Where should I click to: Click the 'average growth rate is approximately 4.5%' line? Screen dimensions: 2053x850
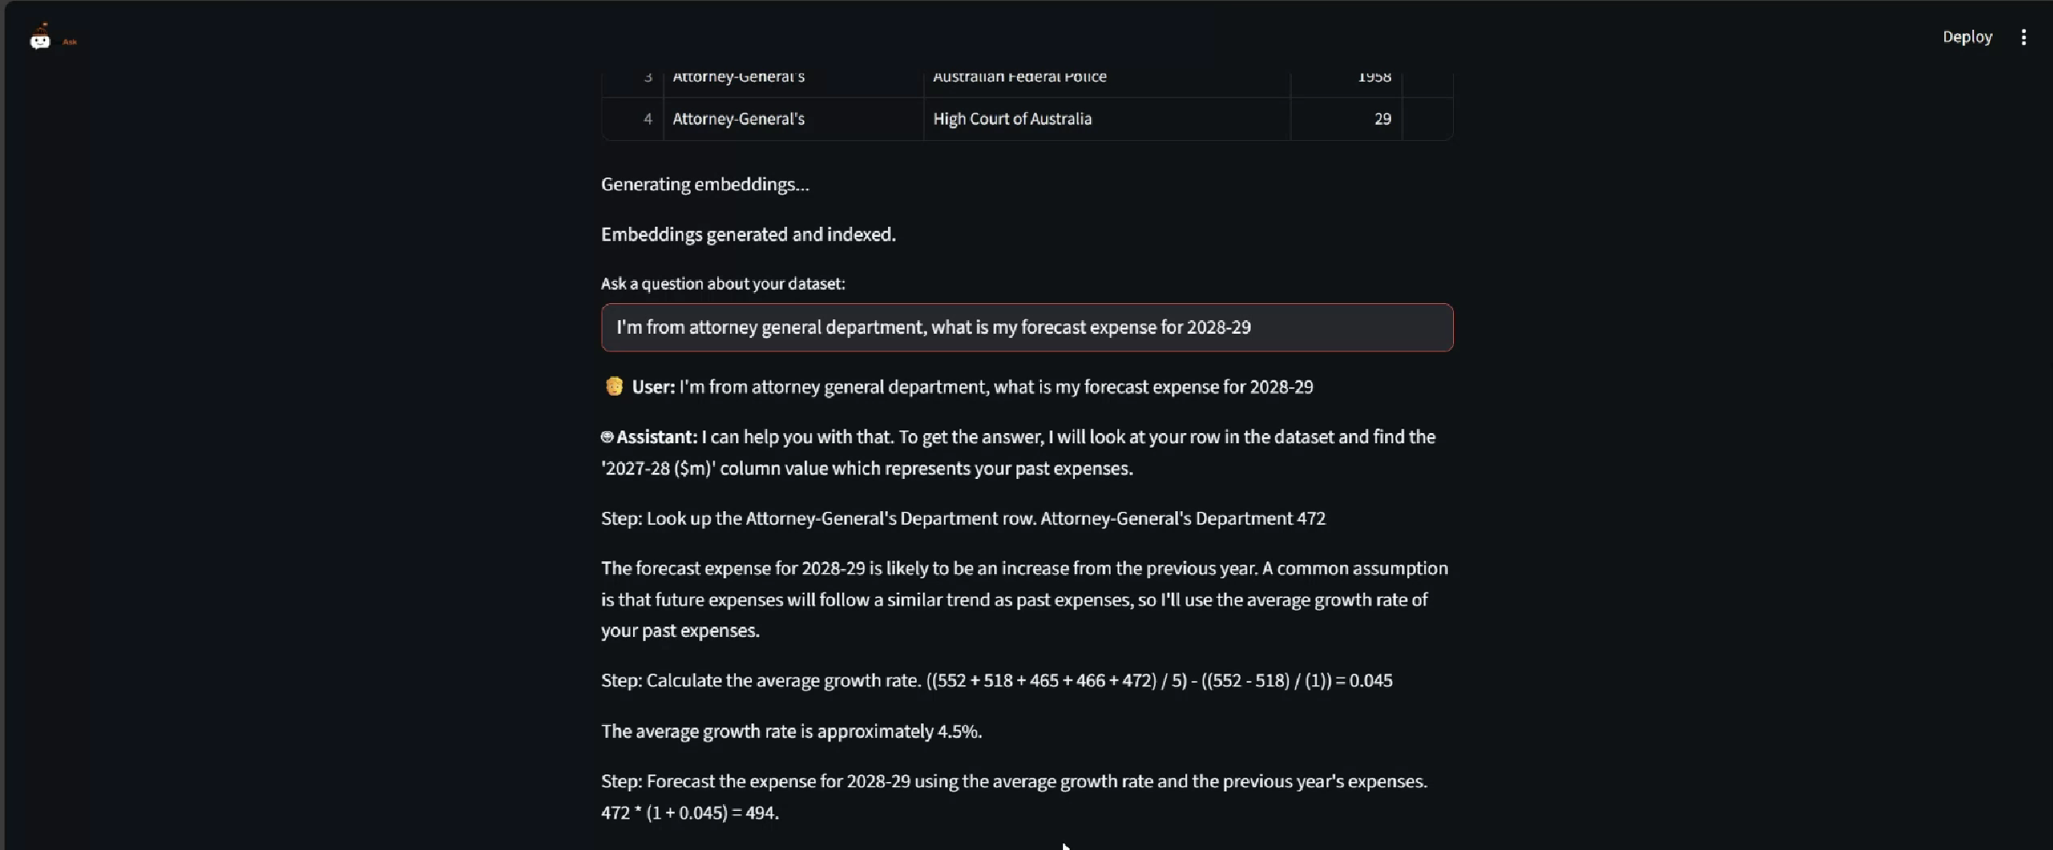[x=791, y=732]
